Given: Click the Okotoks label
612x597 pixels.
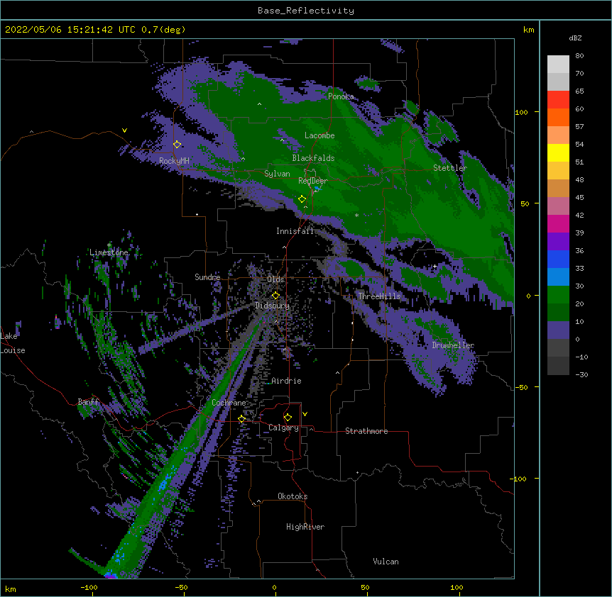Looking at the screenshot, I should point(293,496).
